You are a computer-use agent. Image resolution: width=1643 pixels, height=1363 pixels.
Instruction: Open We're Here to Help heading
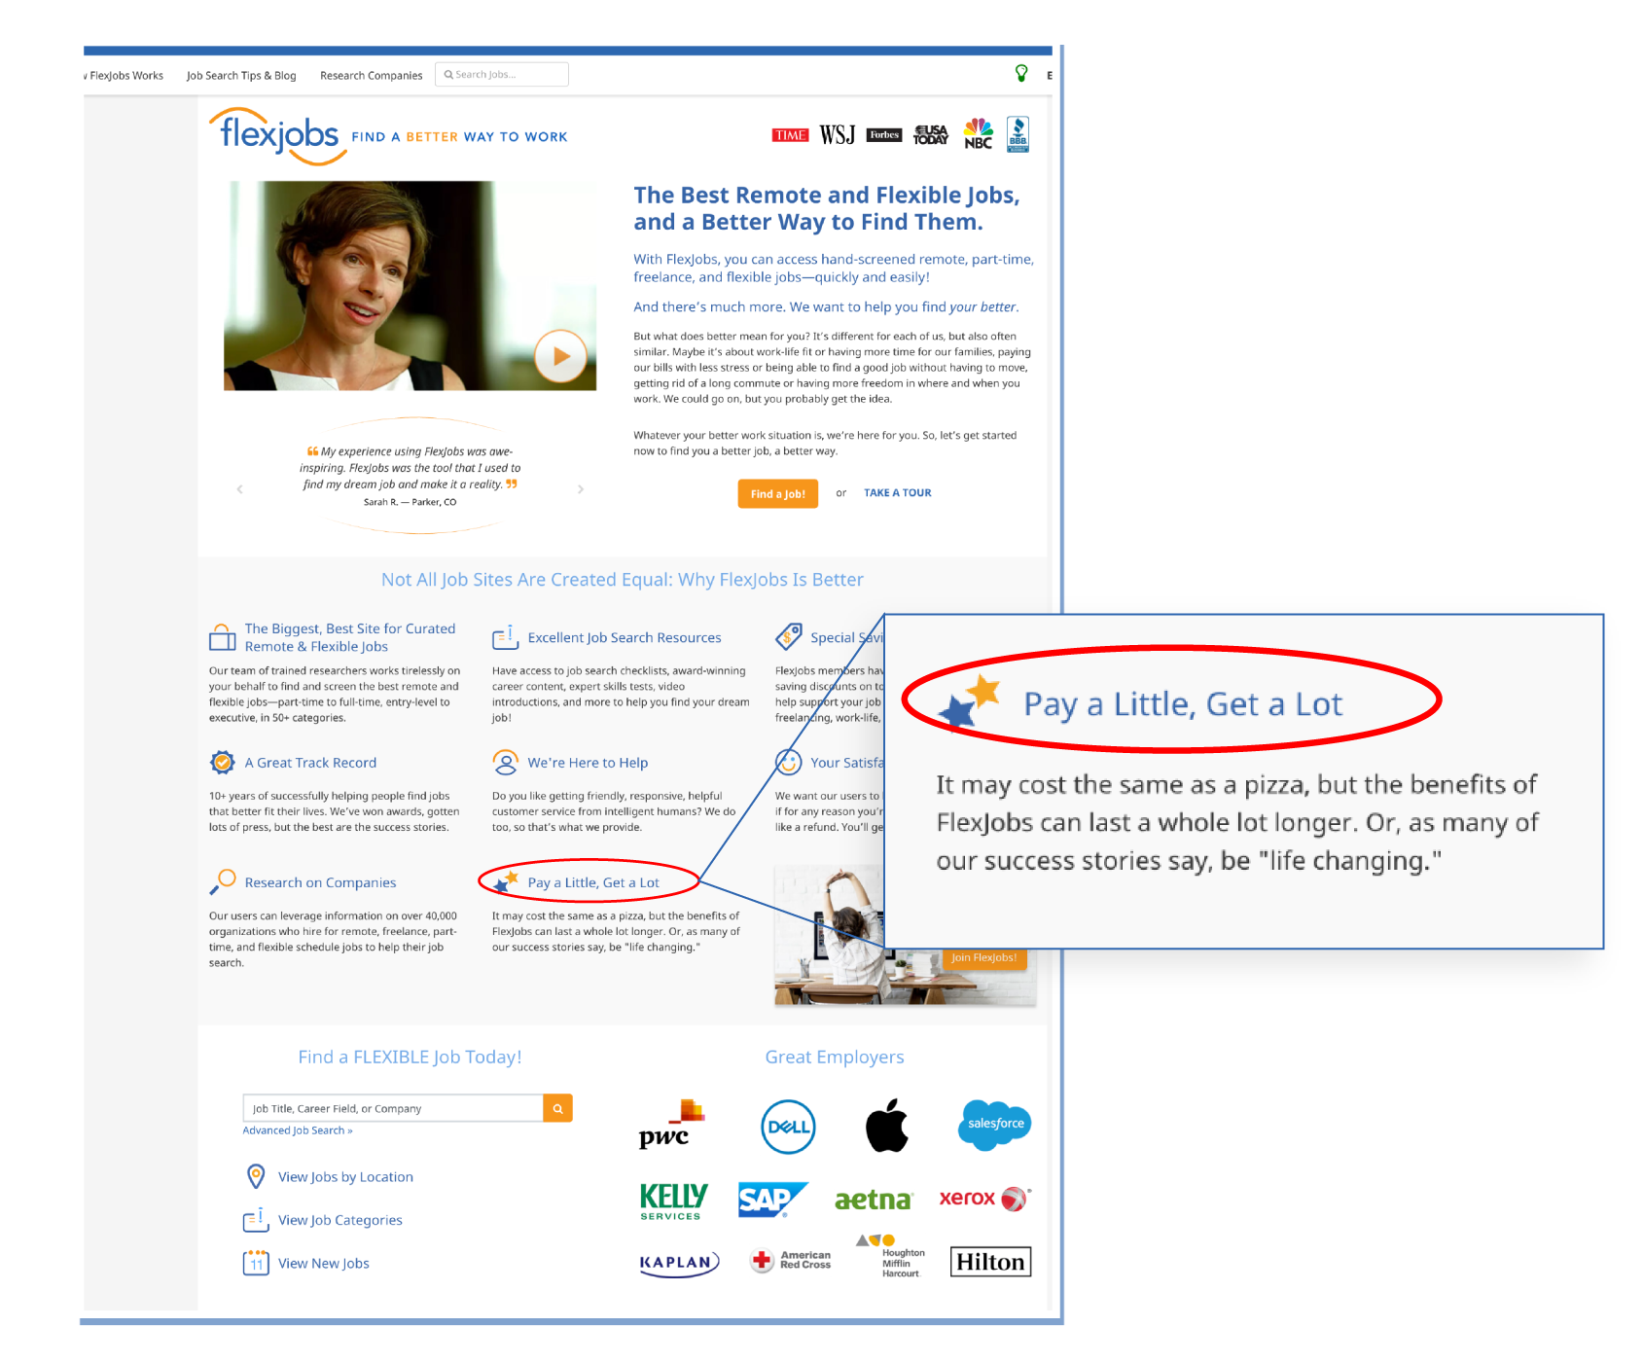pyautogui.click(x=588, y=763)
